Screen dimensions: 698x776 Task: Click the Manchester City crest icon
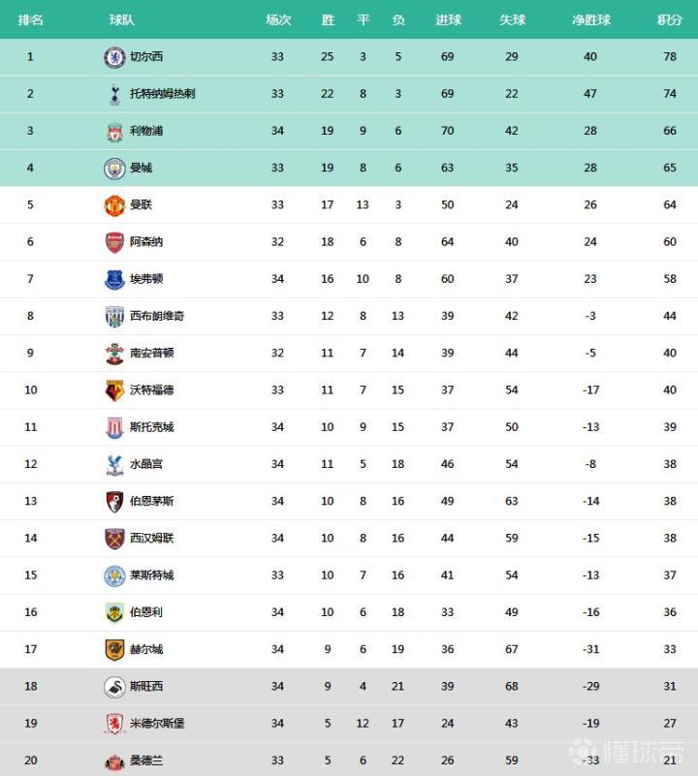pyautogui.click(x=114, y=168)
